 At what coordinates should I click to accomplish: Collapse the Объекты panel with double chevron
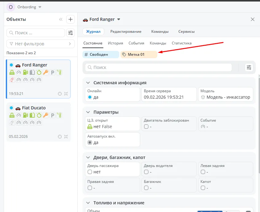(61, 19)
